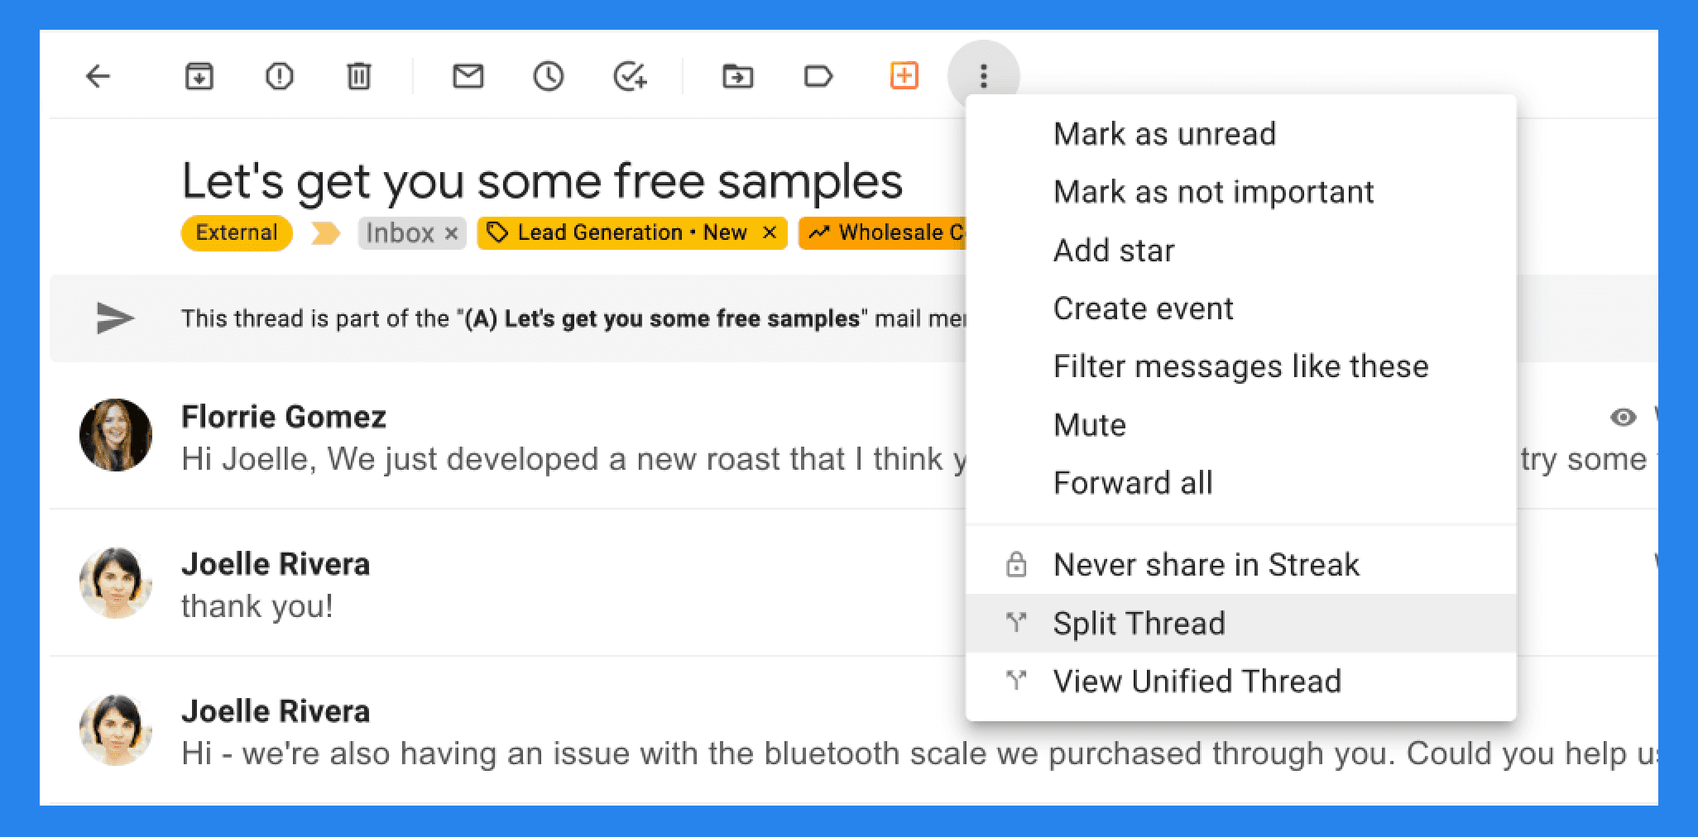Select View Unified Thread
The height and width of the screenshot is (837, 1698).
coord(1240,682)
